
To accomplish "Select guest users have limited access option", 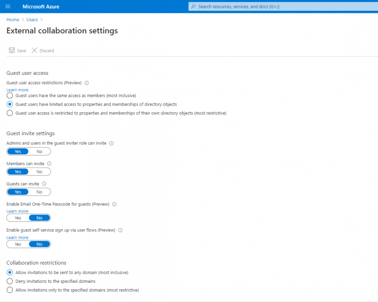I will [10, 104].
